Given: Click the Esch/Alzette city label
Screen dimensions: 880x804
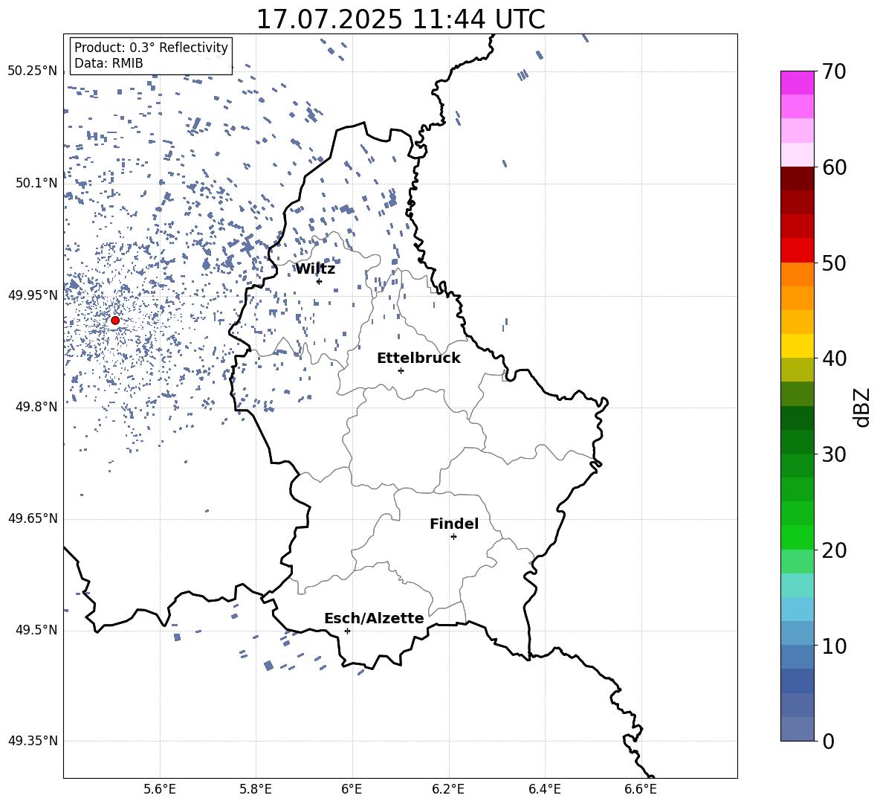Looking at the screenshot, I should [x=375, y=618].
